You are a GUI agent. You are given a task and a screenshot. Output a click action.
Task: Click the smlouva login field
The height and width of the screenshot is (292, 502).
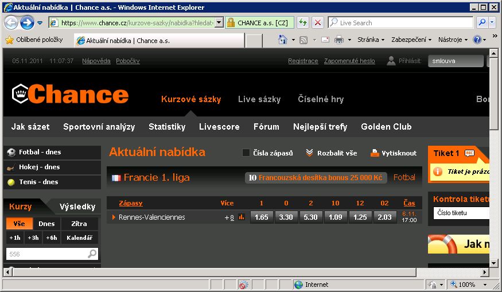click(456, 61)
